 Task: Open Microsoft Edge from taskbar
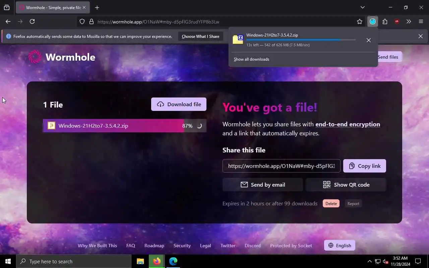click(173, 261)
